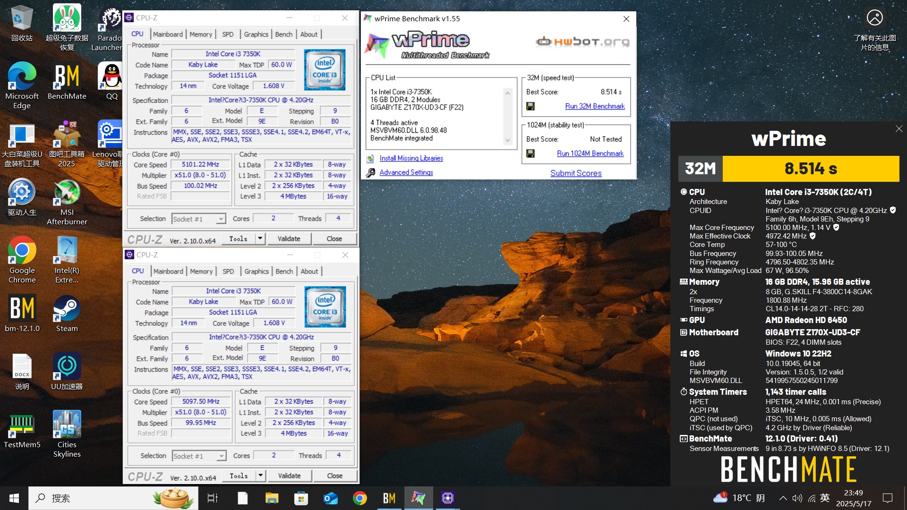Switch to Memory tab in top CPU-Z
This screenshot has width=907, height=510.
tap(201, 34)
